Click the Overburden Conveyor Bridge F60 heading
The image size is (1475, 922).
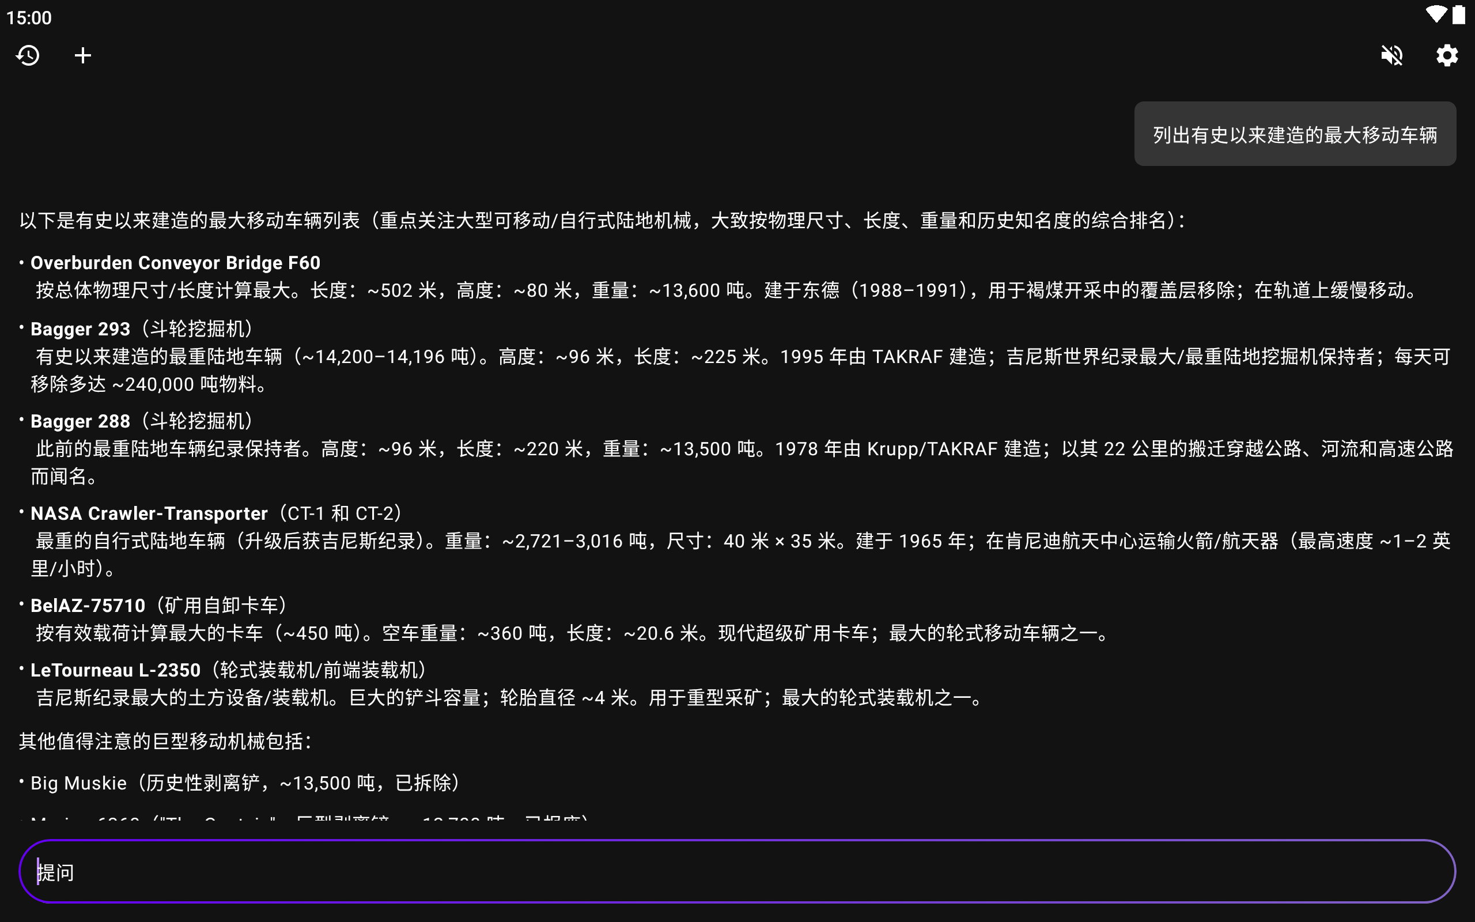pos(176,263)
